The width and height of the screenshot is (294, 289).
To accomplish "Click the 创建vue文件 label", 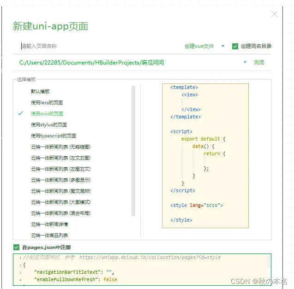I will pyautogui.click(x=199, y=46).
